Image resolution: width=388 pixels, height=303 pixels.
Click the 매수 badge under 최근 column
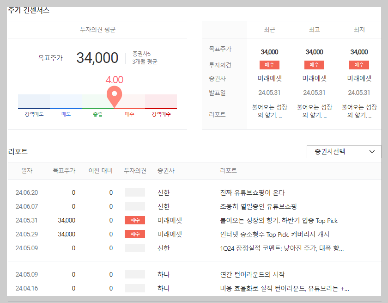coord(269,65)
